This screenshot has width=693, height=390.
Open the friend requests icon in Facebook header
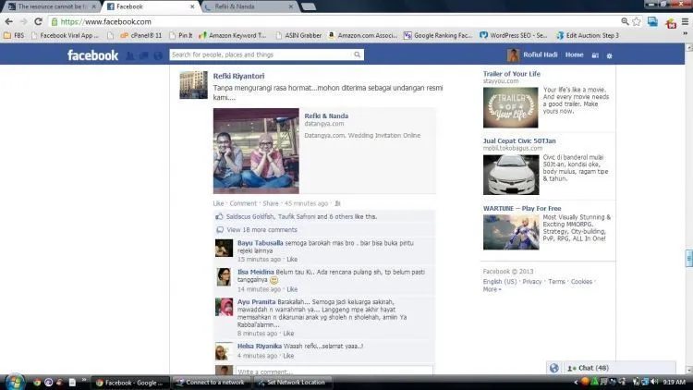130,55
